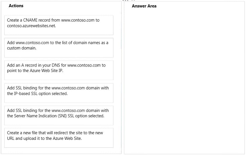
Task: Click the words 'custom domain.'
Action: coord(22,48)
